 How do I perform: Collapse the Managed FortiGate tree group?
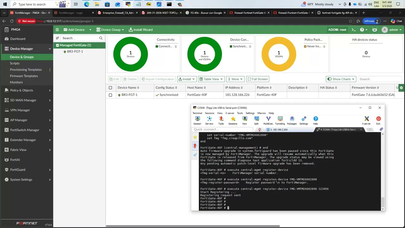[x=58, y=45]
